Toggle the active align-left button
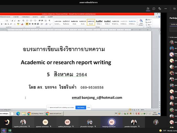The width and height of the screenshot is (177, 133). pos(27,24)
